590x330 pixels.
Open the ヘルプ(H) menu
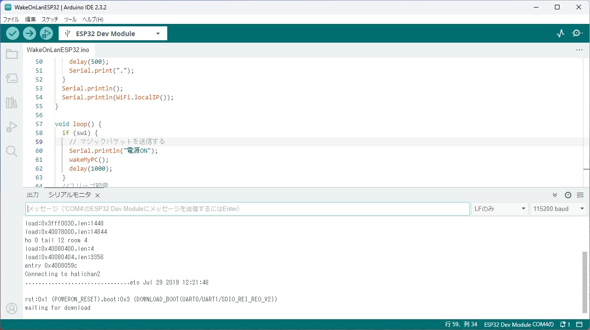(93, 19)
